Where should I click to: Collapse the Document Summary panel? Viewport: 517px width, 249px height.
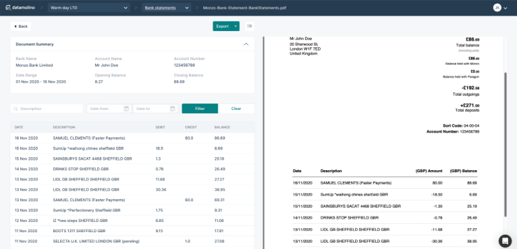246,44
